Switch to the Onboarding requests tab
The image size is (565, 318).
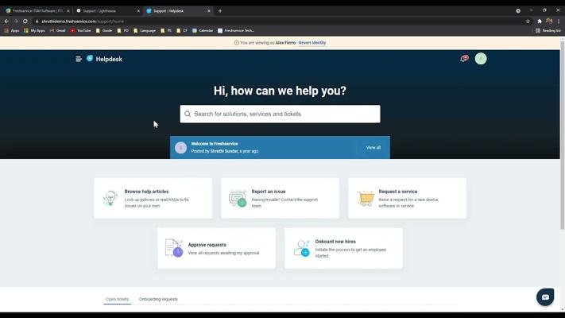pos(158,299)
